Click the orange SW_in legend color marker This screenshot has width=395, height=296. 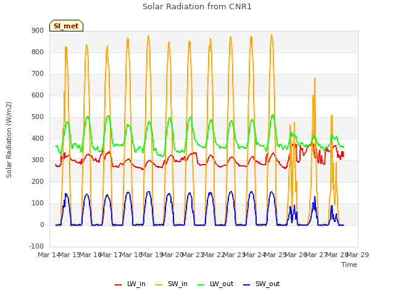159,285
